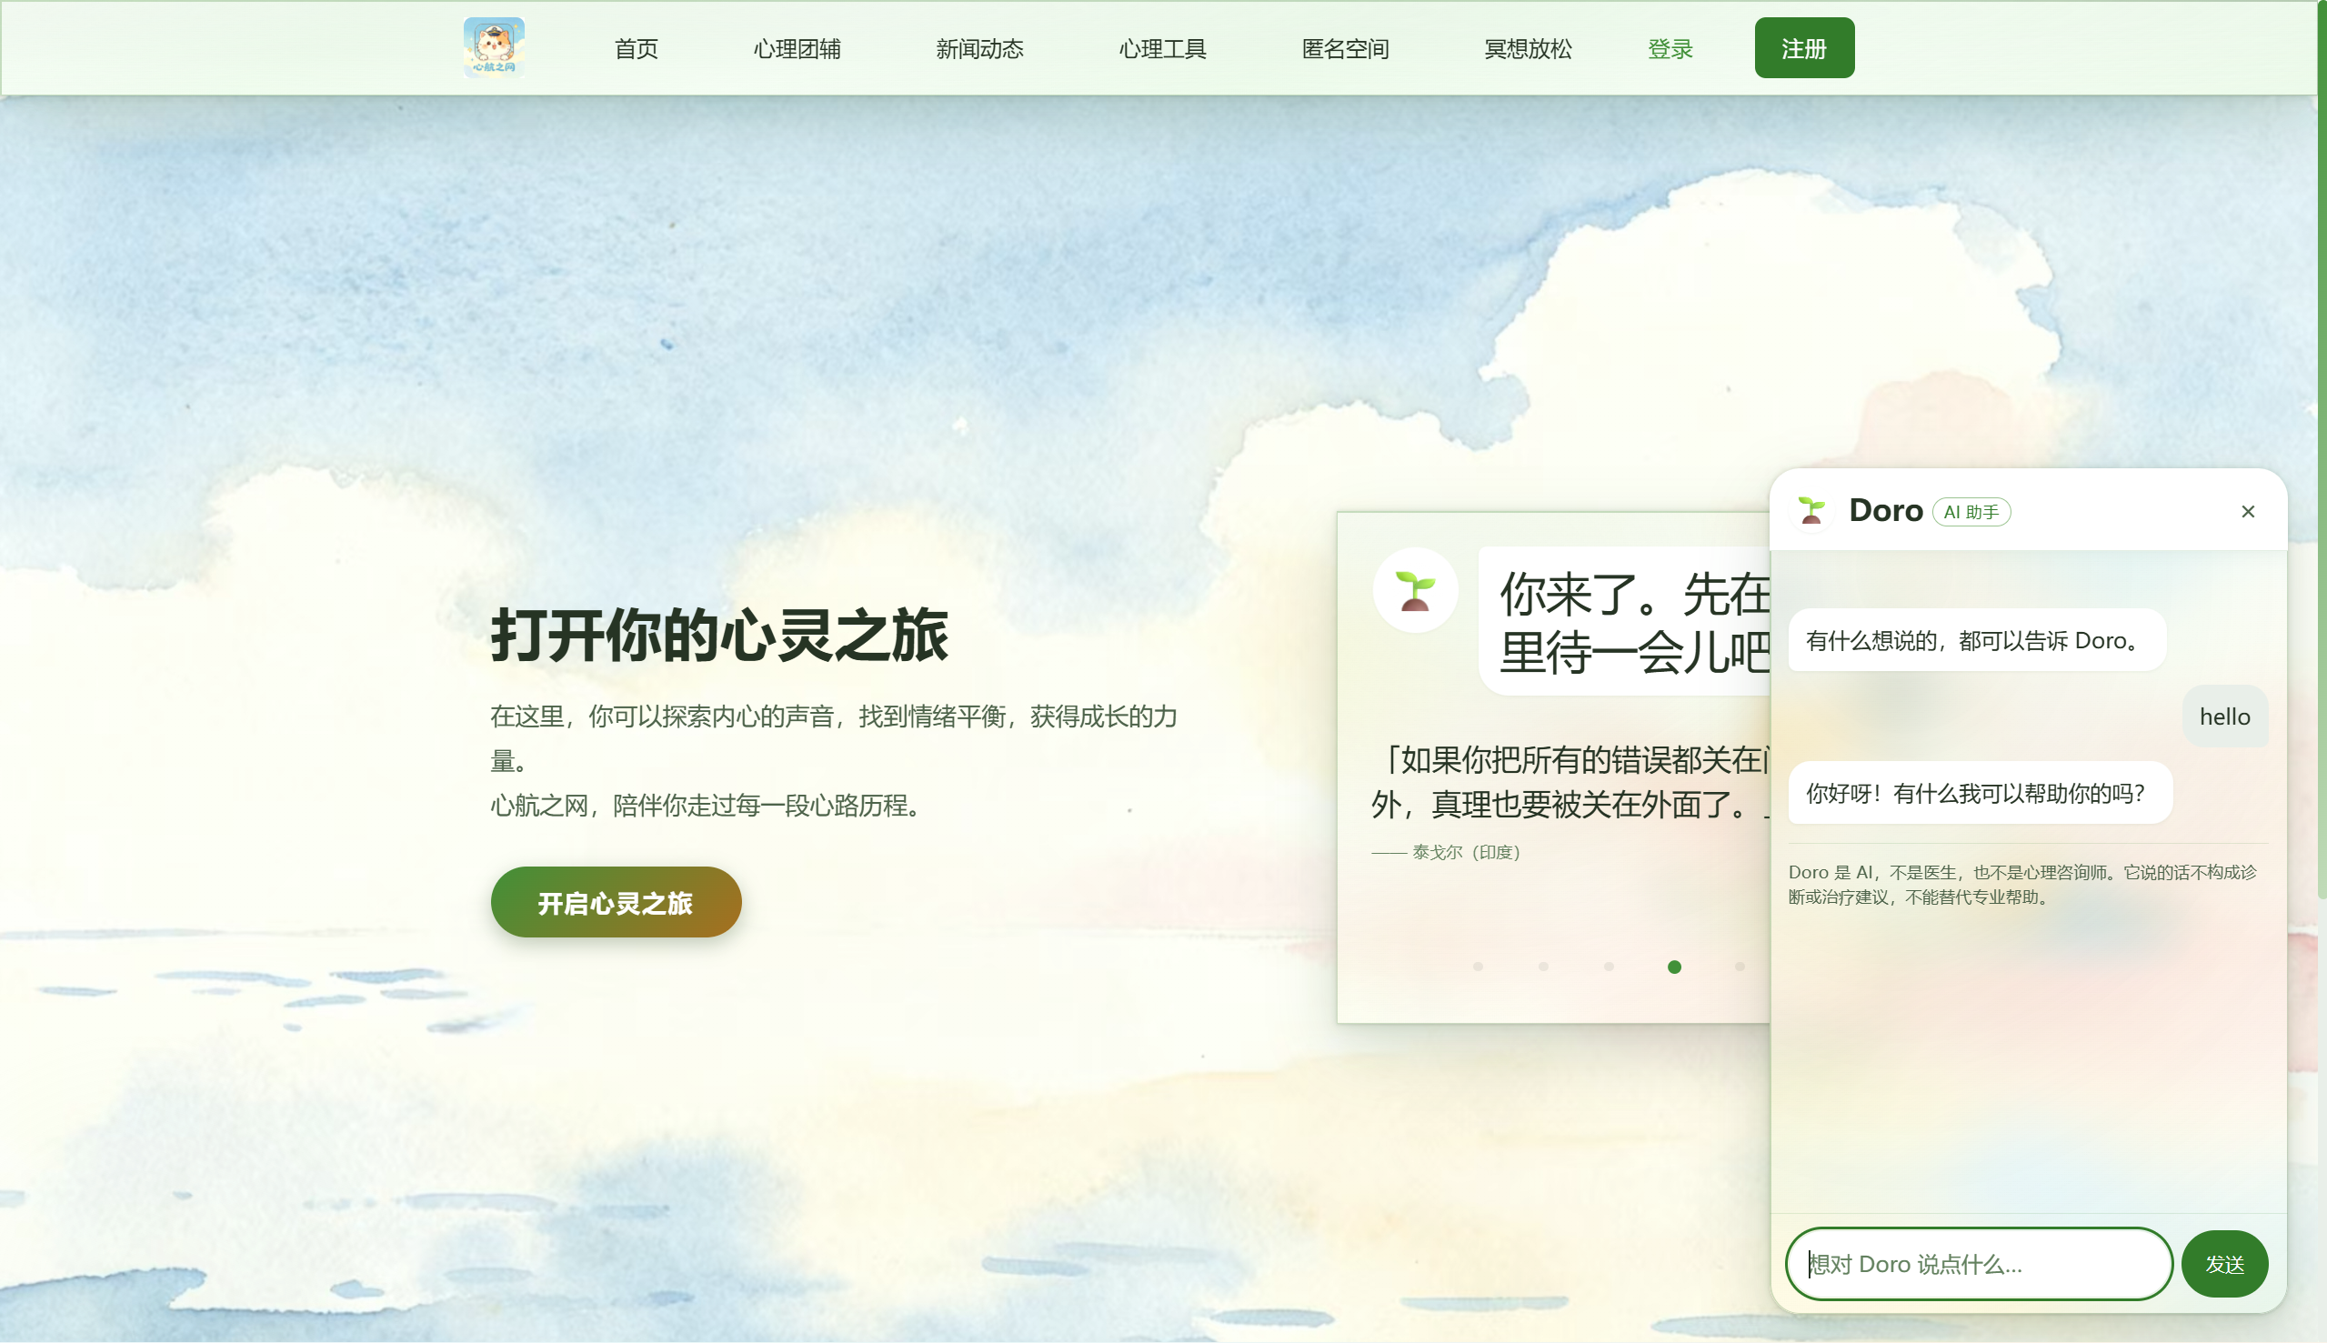The height and width of the screenshot is (1343, 2327).
Task: Select the active green carousel dot
Action: point(1674,967)
